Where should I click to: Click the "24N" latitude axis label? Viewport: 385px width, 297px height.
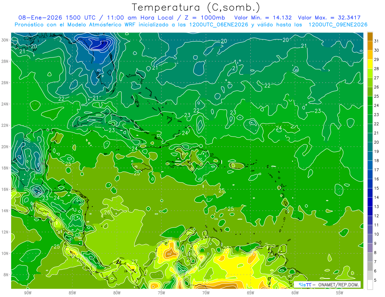click(x=5, y=104)
